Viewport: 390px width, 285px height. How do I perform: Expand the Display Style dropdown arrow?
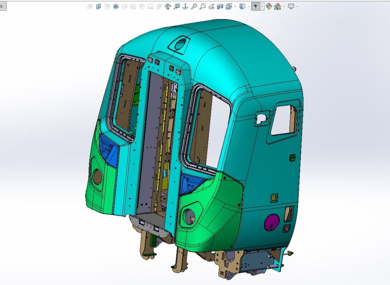(x=249, y=6)
